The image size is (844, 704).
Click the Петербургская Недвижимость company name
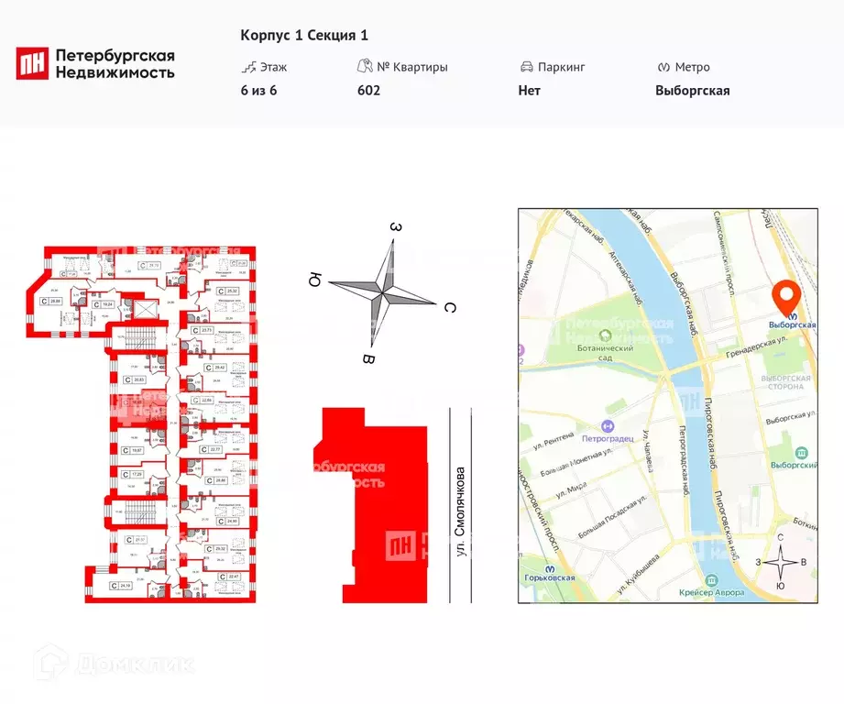click(x=115, y=63)
